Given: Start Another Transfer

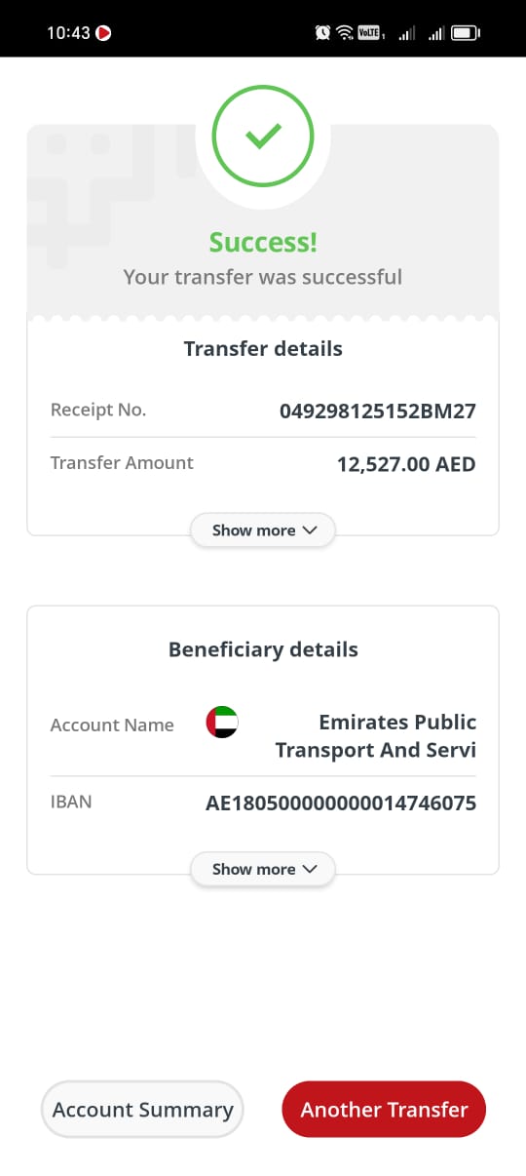Looking at the screenshot, I should coord(384,1110).
